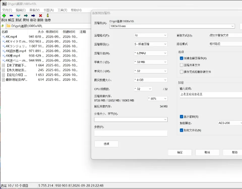Screen dimensions: 242x189
Task: Click the text file icon beside 【论坛介绍】
Action: pyautogui.click(x=3, y=75)
